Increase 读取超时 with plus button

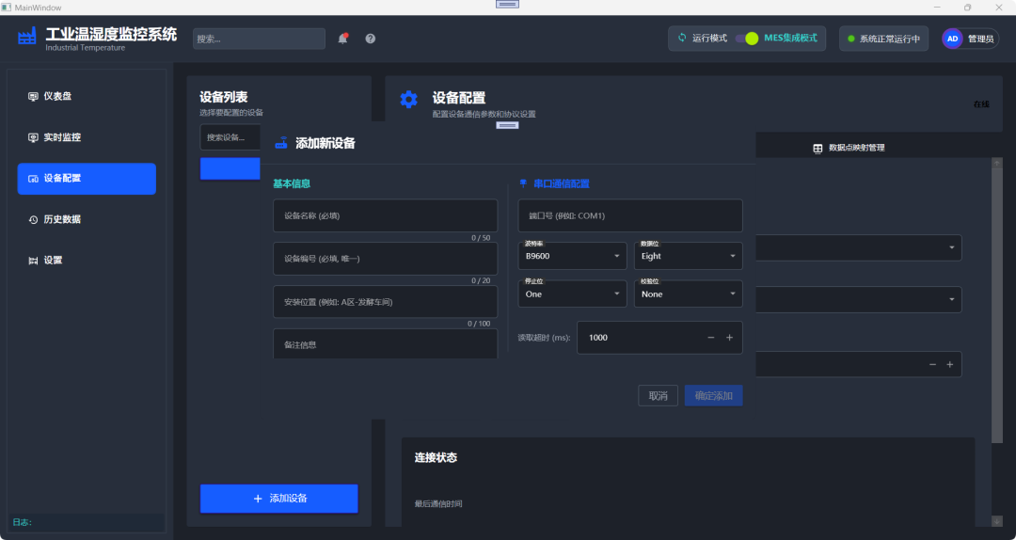point(730,338)
